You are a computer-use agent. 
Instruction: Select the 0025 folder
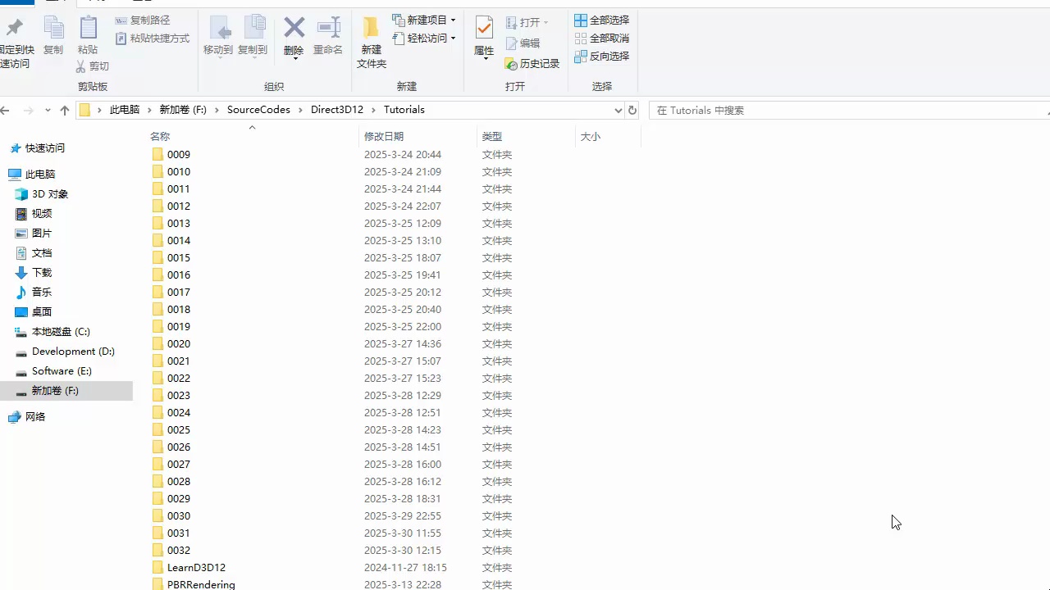tap(178, 429)
